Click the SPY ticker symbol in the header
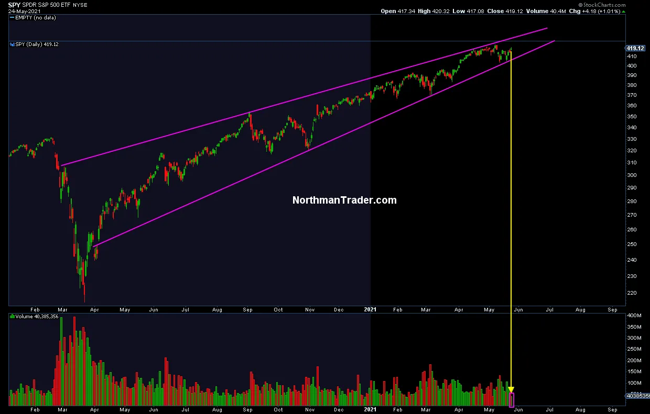650x414 pixels. (x=14, y=4)
